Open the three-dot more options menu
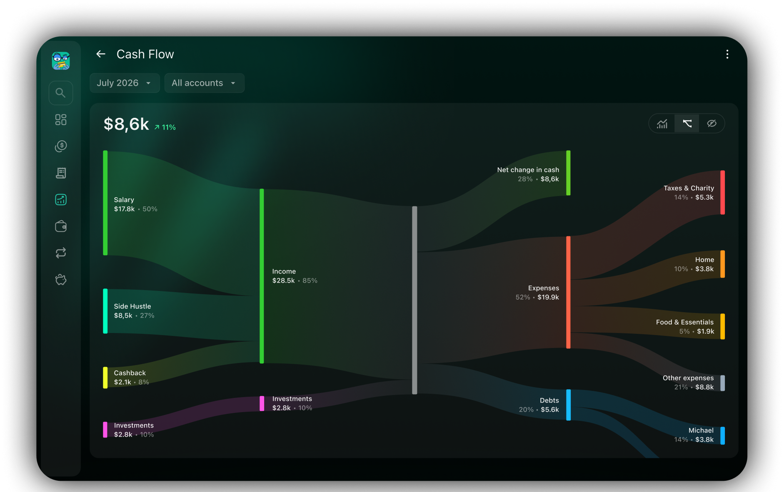This screenshot has height=492, width=784. click(727, 55)
